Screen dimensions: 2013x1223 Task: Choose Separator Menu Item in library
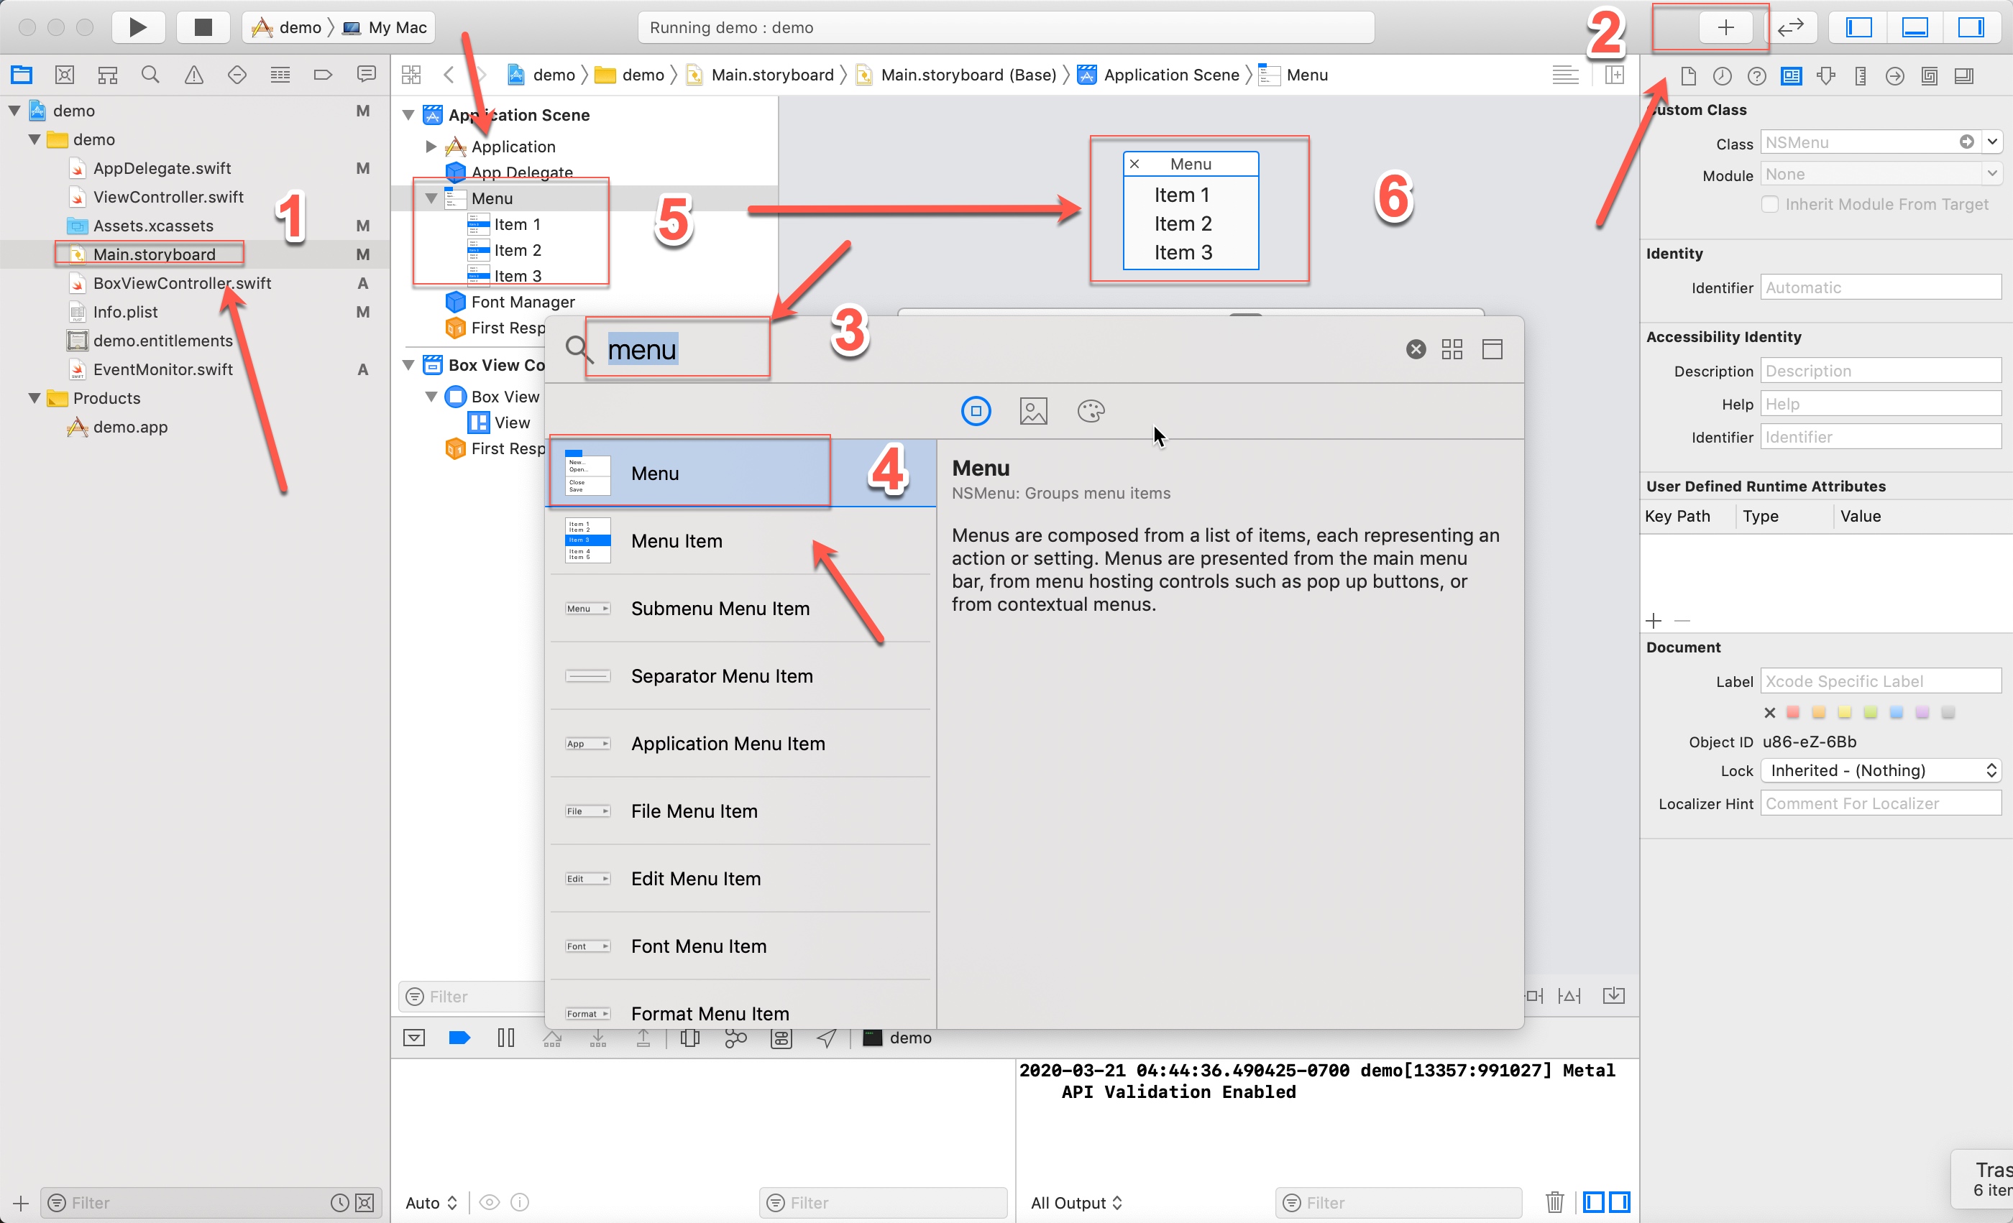coord(740,676)
